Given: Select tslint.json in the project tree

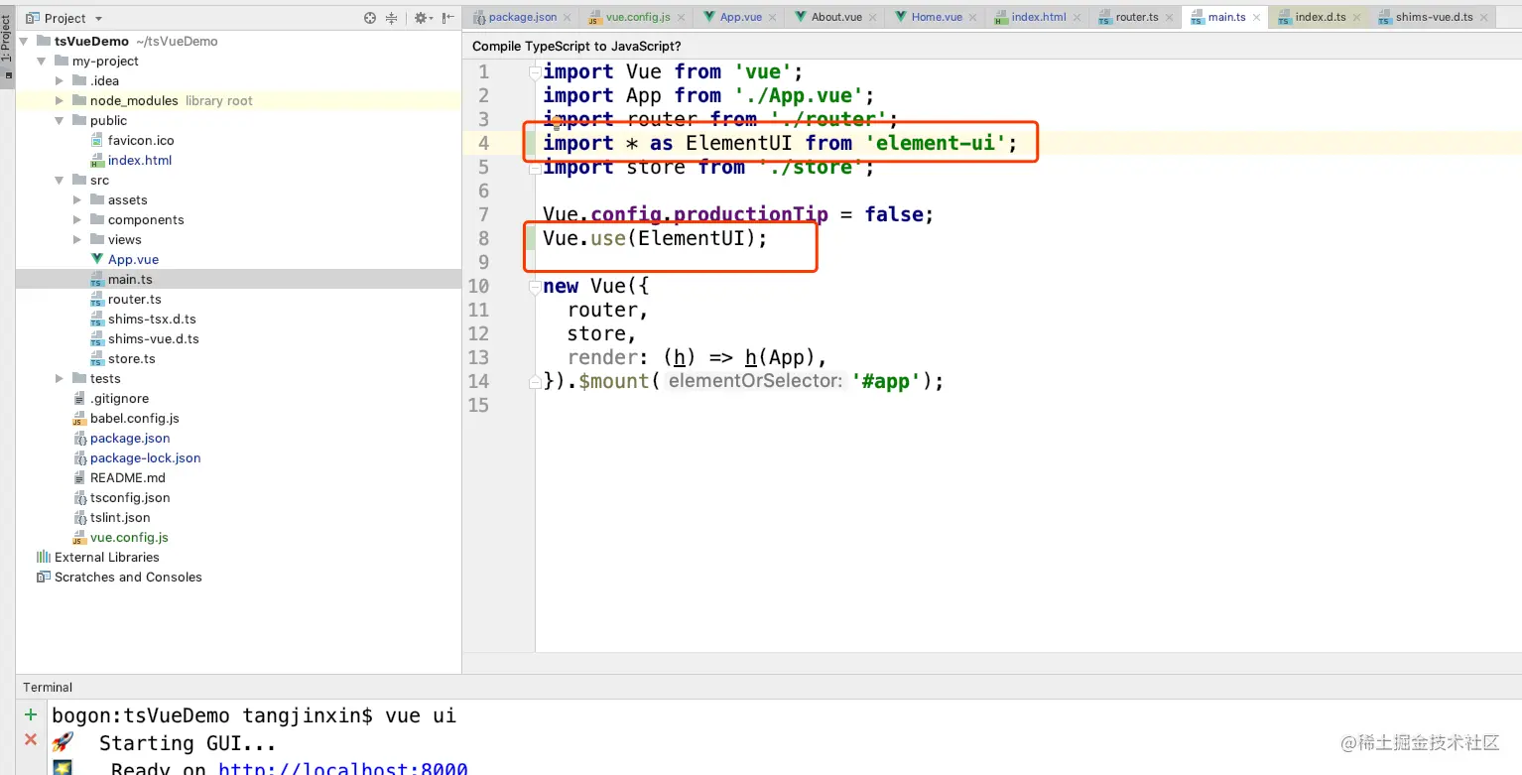Looking at the screenshot, I should coord(120,518).
